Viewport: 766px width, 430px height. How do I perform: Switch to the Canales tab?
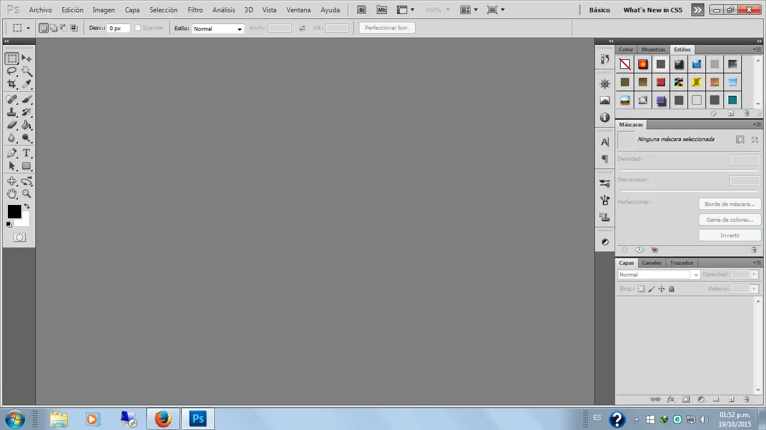tap(652, 263)
